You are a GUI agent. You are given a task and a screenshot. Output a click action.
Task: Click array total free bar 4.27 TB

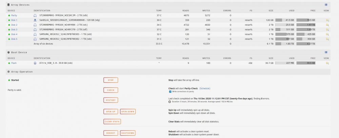[x=306, y=44]
